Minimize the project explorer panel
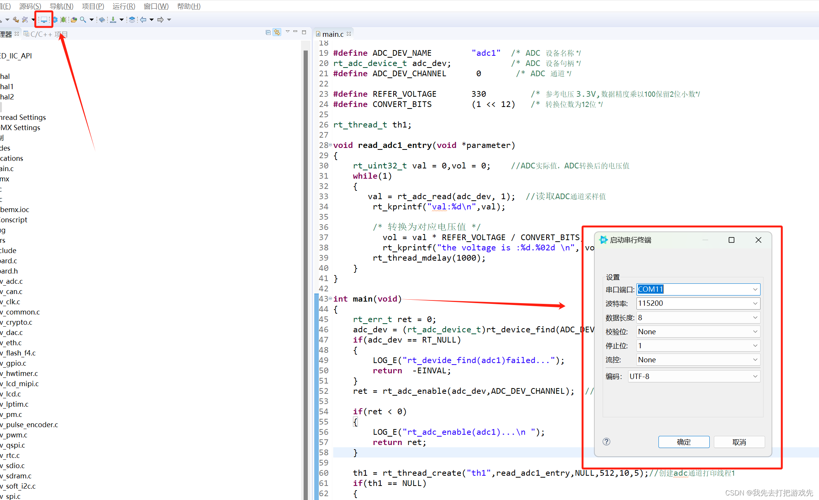This screenshot has height=500, width=819. point(295,32)
